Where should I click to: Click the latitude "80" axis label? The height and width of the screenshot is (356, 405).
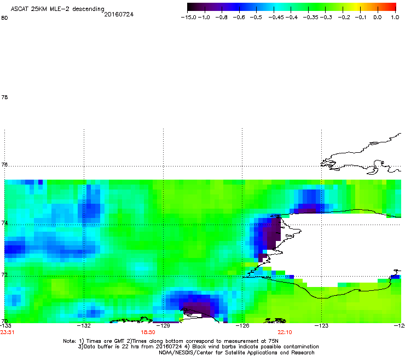coord(4,18)
